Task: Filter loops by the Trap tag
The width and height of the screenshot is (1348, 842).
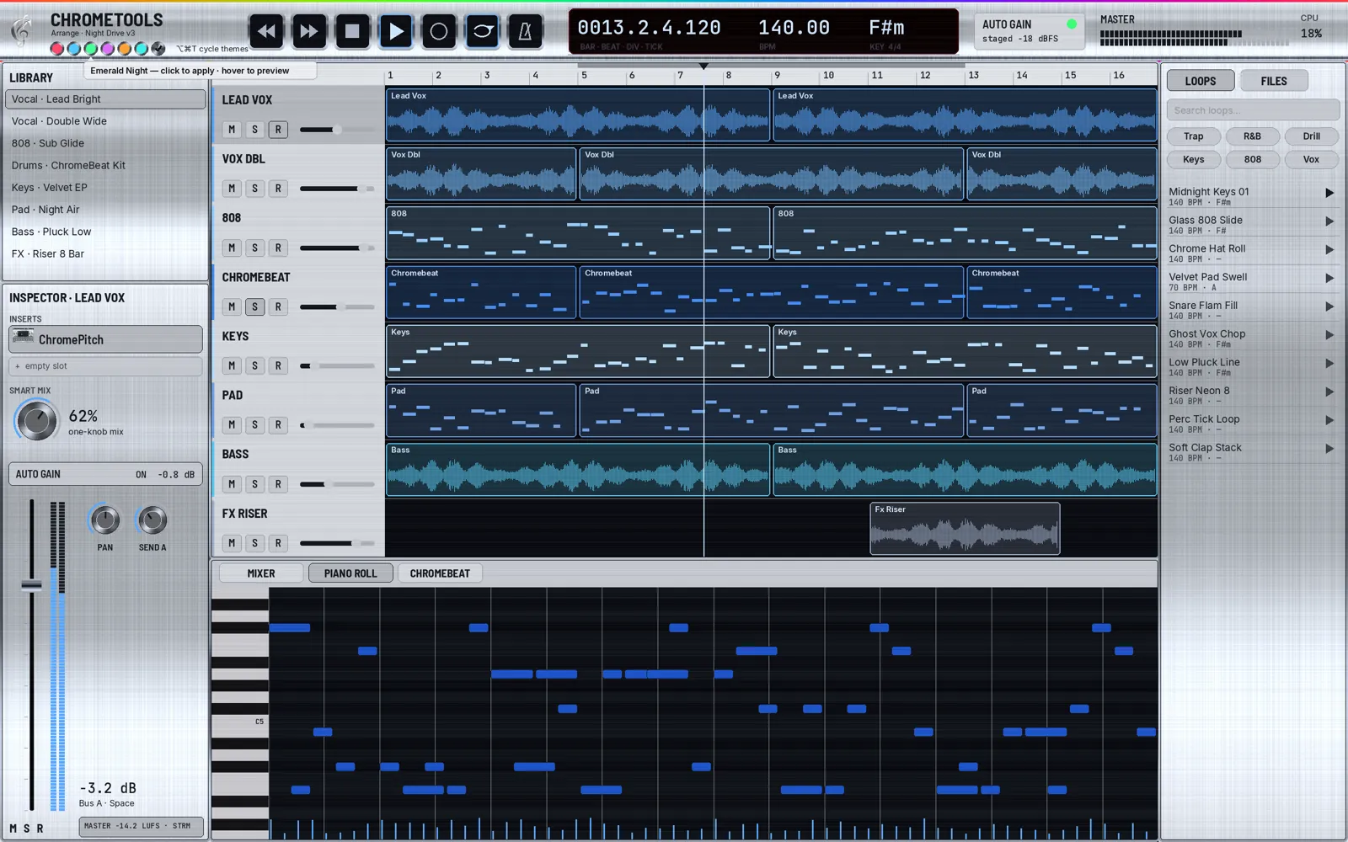Action: pyautogui.click(x=1194, y=136)
